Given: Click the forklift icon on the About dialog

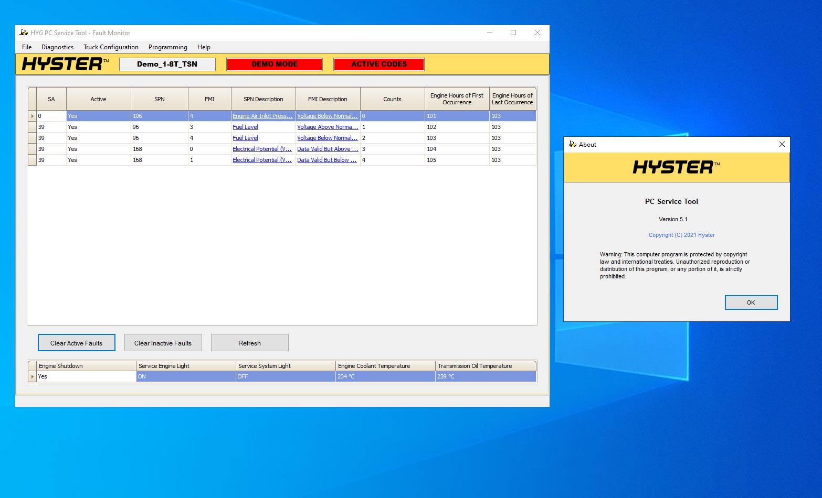Looking at the screenshot, I should point(572,144).
